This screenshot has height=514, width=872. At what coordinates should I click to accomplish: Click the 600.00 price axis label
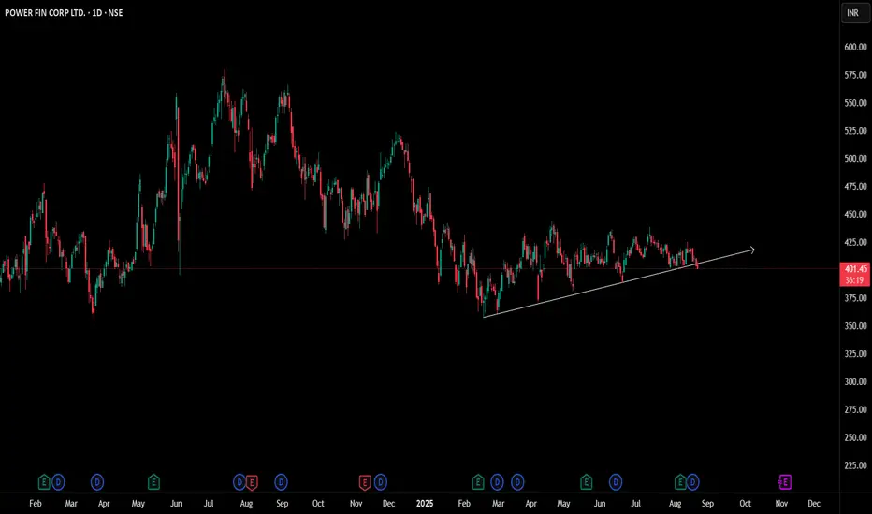[855, 48]
